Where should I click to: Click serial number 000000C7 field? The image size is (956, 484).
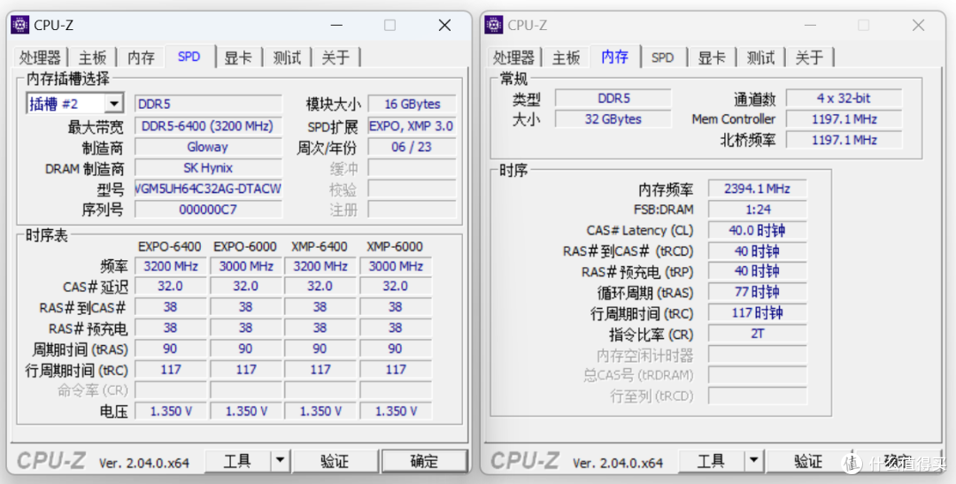(208, 209)
